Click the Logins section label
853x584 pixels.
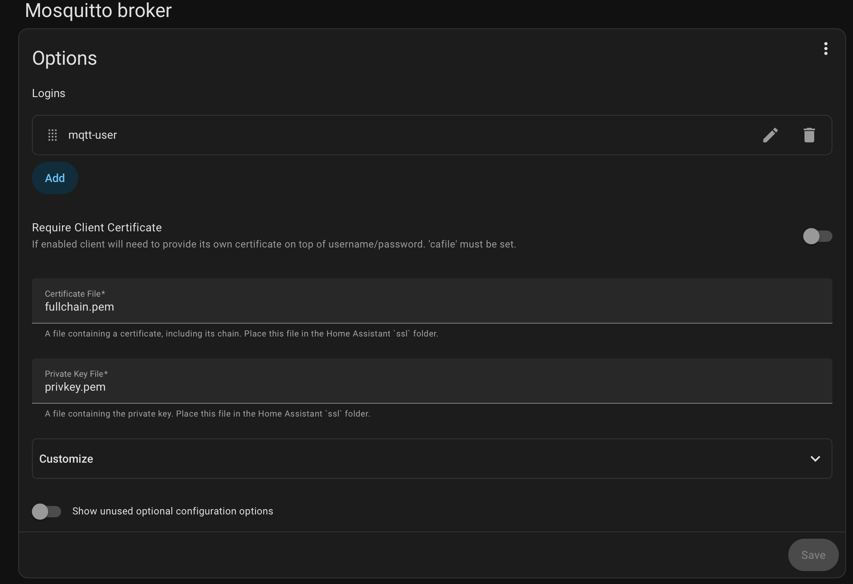click(x=49, y=93)
